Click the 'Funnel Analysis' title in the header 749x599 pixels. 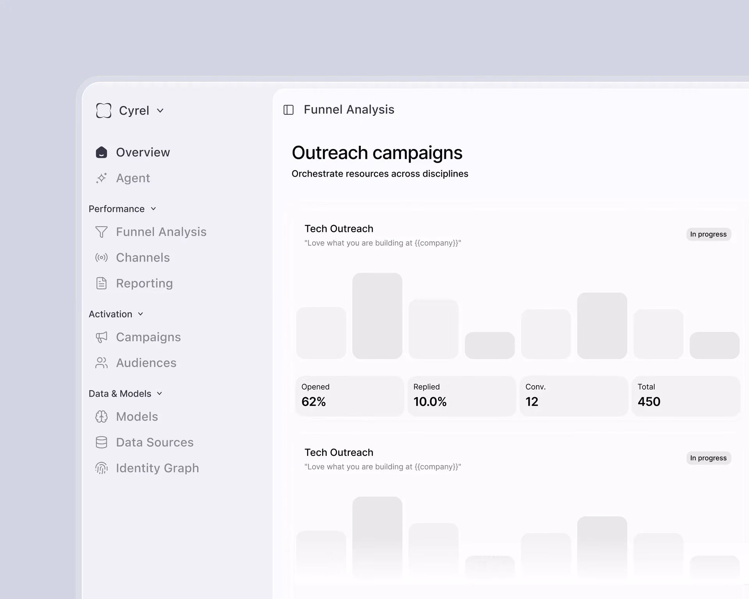point(349,110)
